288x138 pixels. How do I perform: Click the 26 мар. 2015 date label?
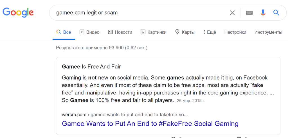click(x=191, y=101)
